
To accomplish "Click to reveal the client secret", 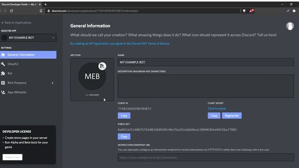I will click(217, 109).
